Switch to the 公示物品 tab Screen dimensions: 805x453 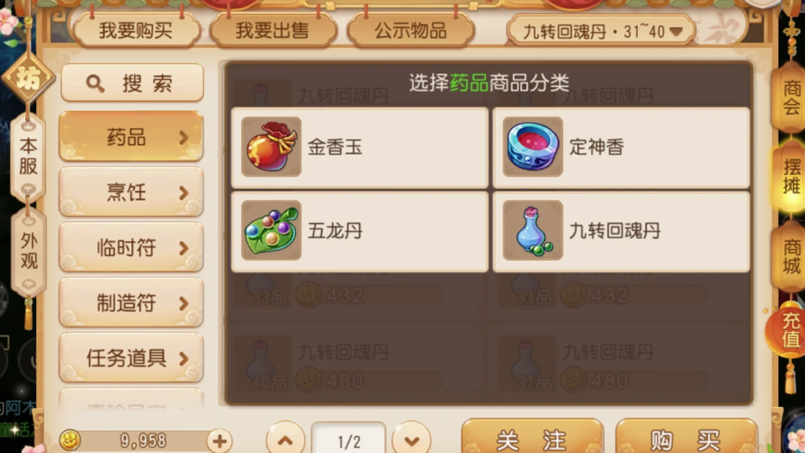pyautogui.click(x=410, y=31)
